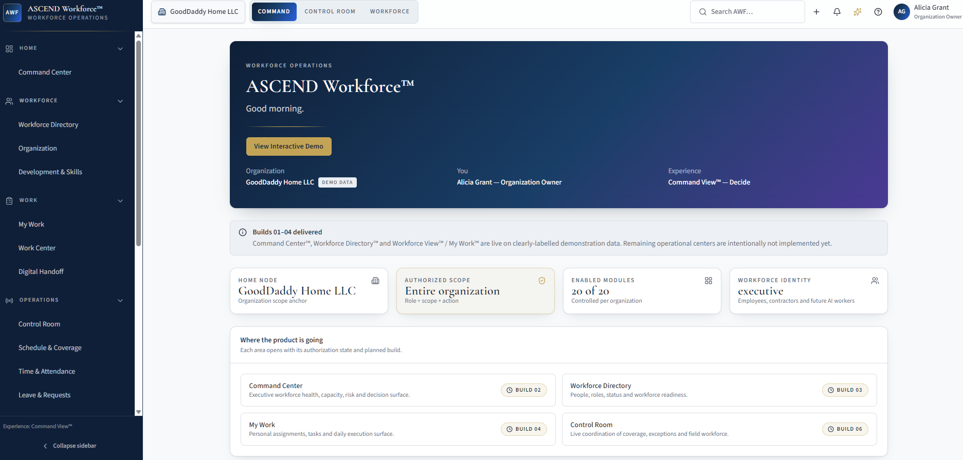The width and height of the screenshot is (963, 460).
Task: Click the sidebar scroll down arrow
Action: 138,412
